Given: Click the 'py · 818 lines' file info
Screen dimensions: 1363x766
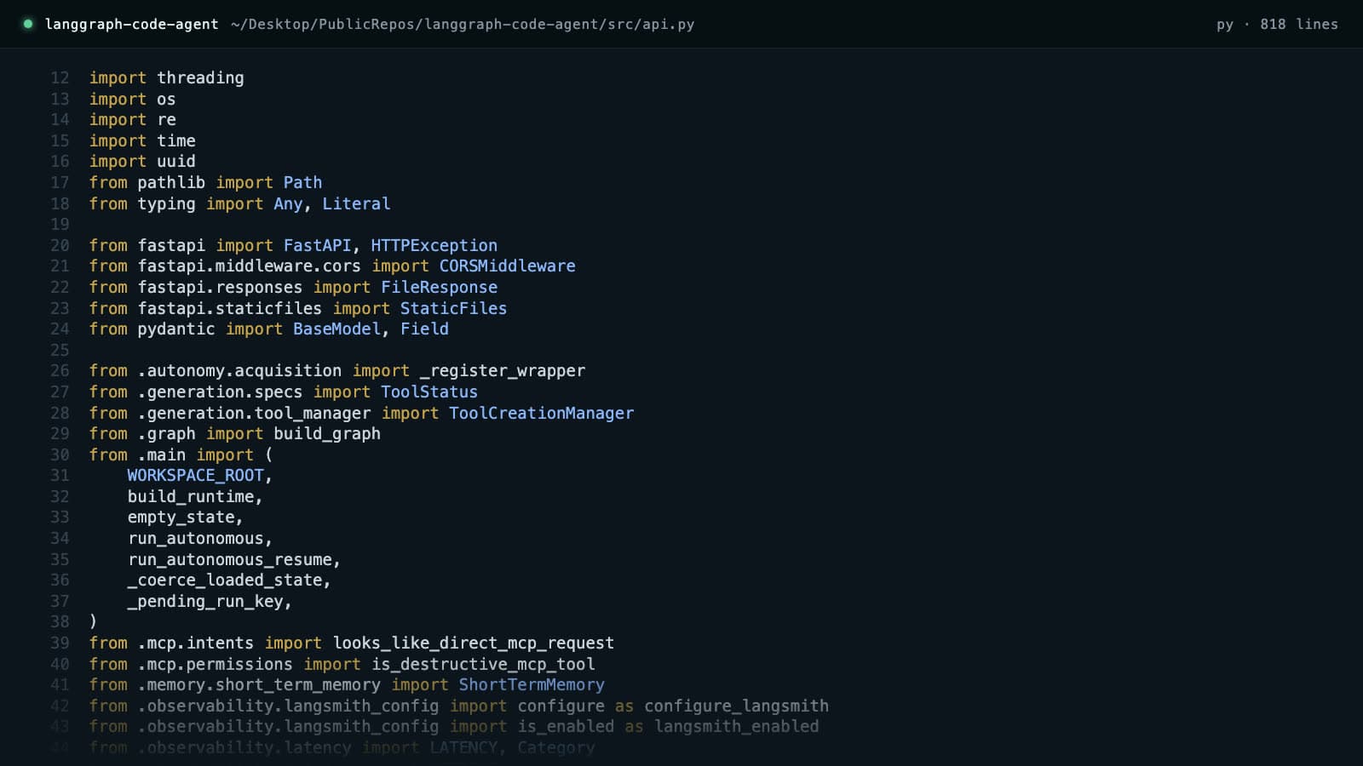Looking at the screenshot, I should point(1277,24).
